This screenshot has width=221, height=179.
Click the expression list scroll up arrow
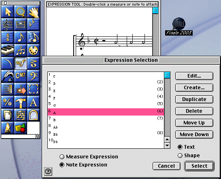click(167, 139)
